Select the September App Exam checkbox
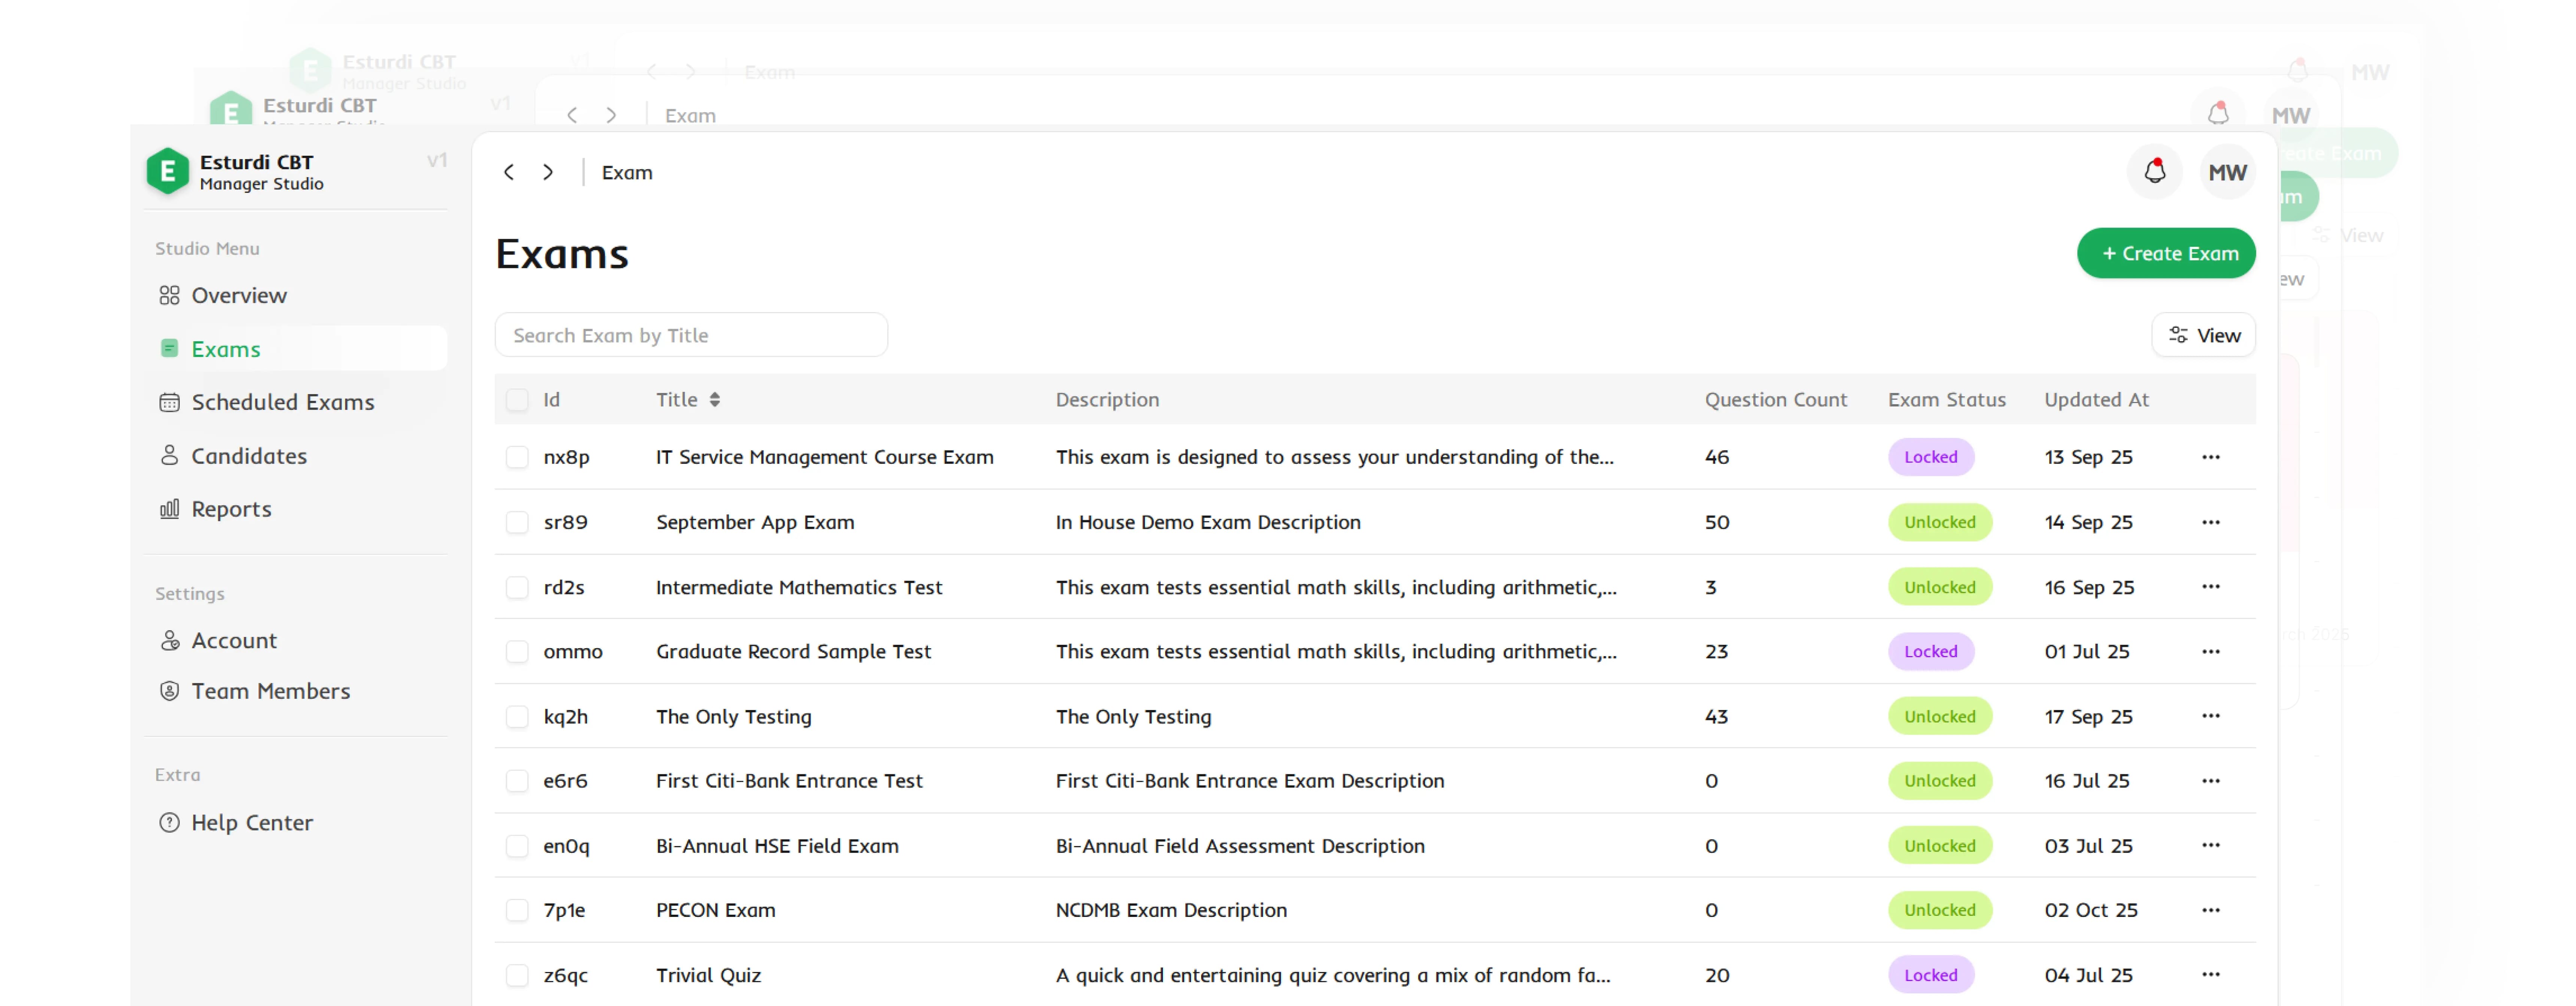The image size is (2576, 1006). pyautogui.click(x=517, y=522)
